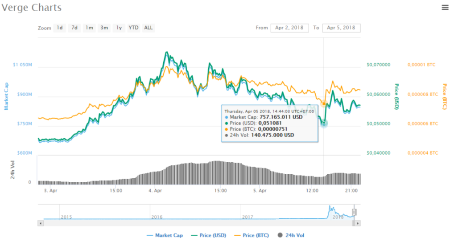Screen dimensions: 454x242
Task: Click the tooltip 24h Vol value
Action: (272, 135)
